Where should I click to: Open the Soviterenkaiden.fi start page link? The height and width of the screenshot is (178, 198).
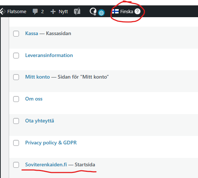tap(46, 164)
